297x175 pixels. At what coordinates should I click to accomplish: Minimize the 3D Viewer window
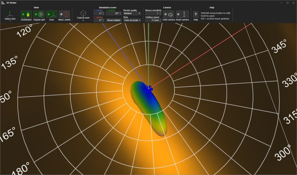click(281, 3)
